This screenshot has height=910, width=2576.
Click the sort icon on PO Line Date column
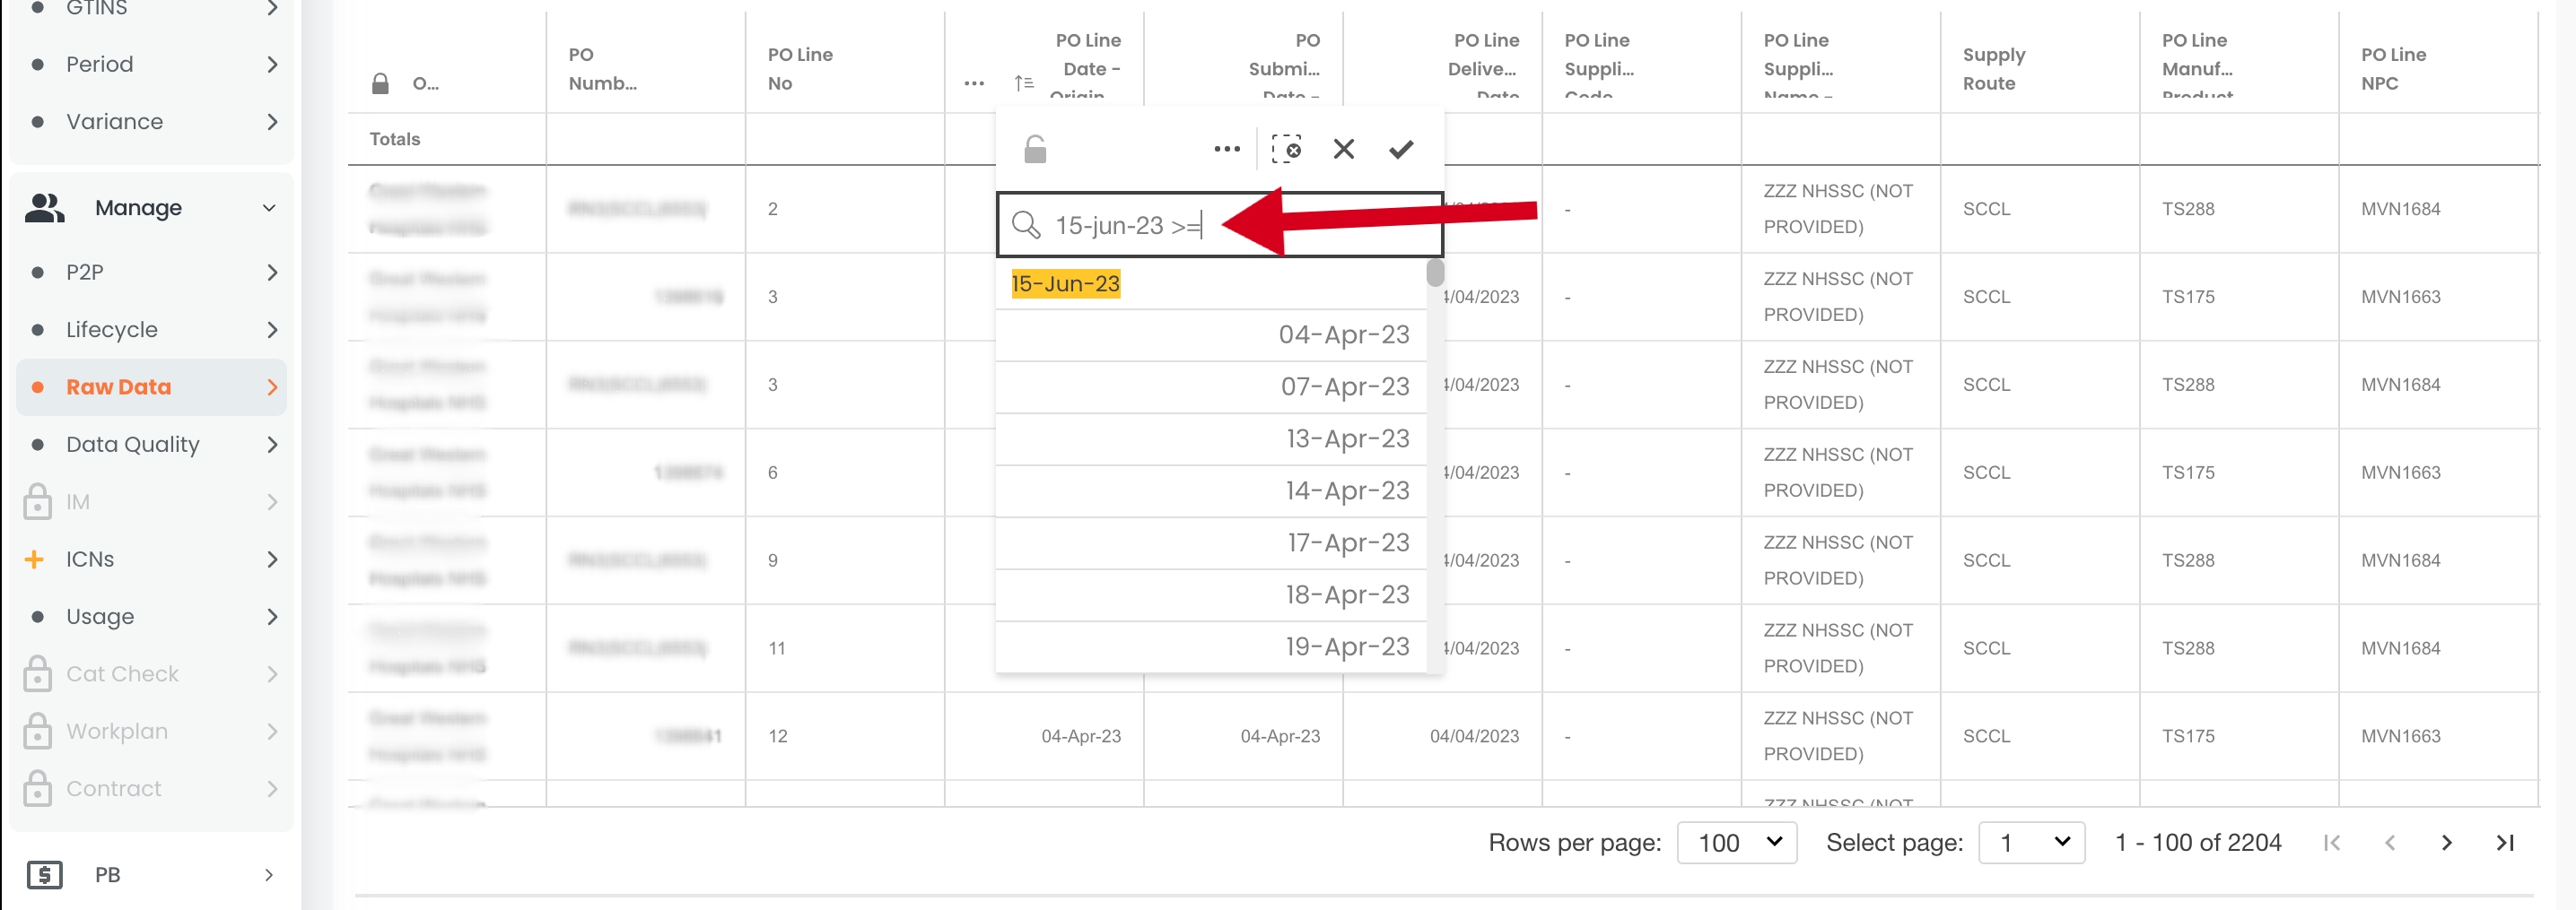pos(1023,82)
